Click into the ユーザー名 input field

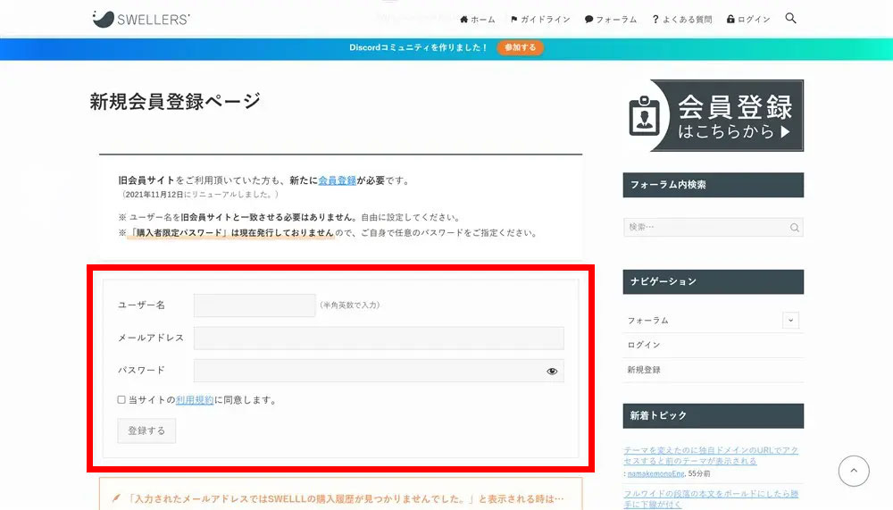[255, 305]
